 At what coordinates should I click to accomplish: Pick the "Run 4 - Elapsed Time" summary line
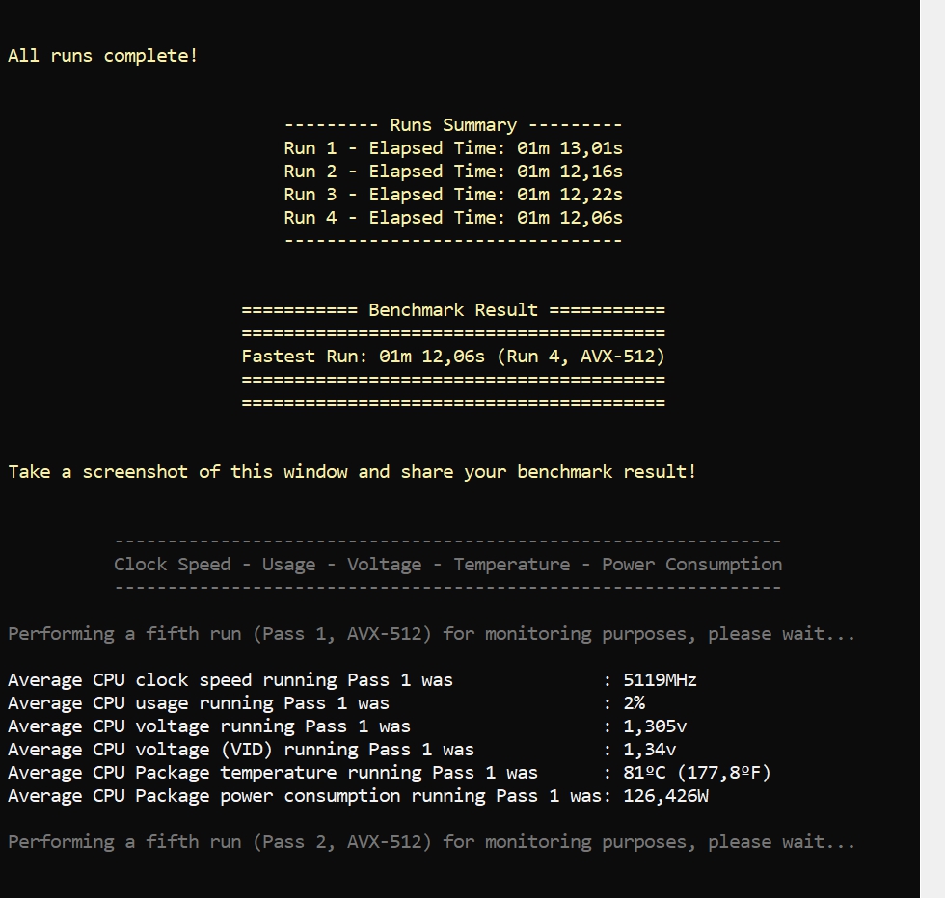[453, 218]
